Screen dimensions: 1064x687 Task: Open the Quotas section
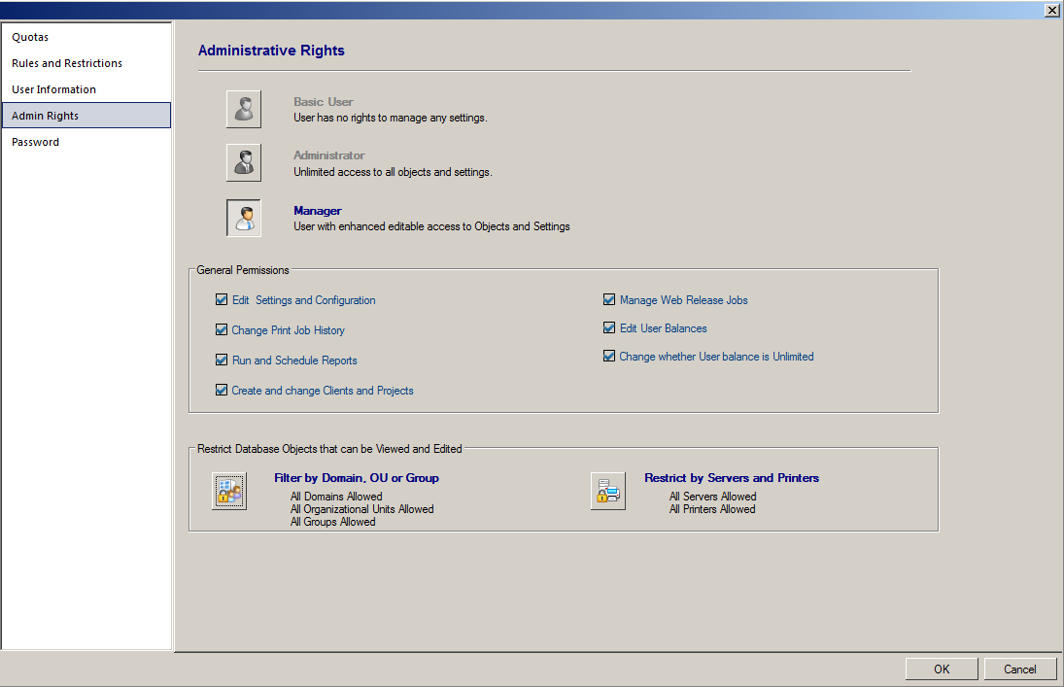[x=86, y=37]
